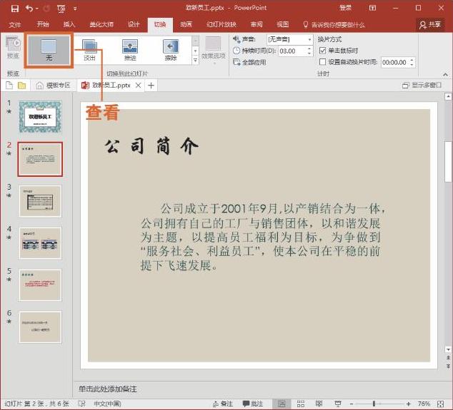Open Ribbon Display Options icon
Viewport: 453px width, 410px height.
click(x=373, y=8)
